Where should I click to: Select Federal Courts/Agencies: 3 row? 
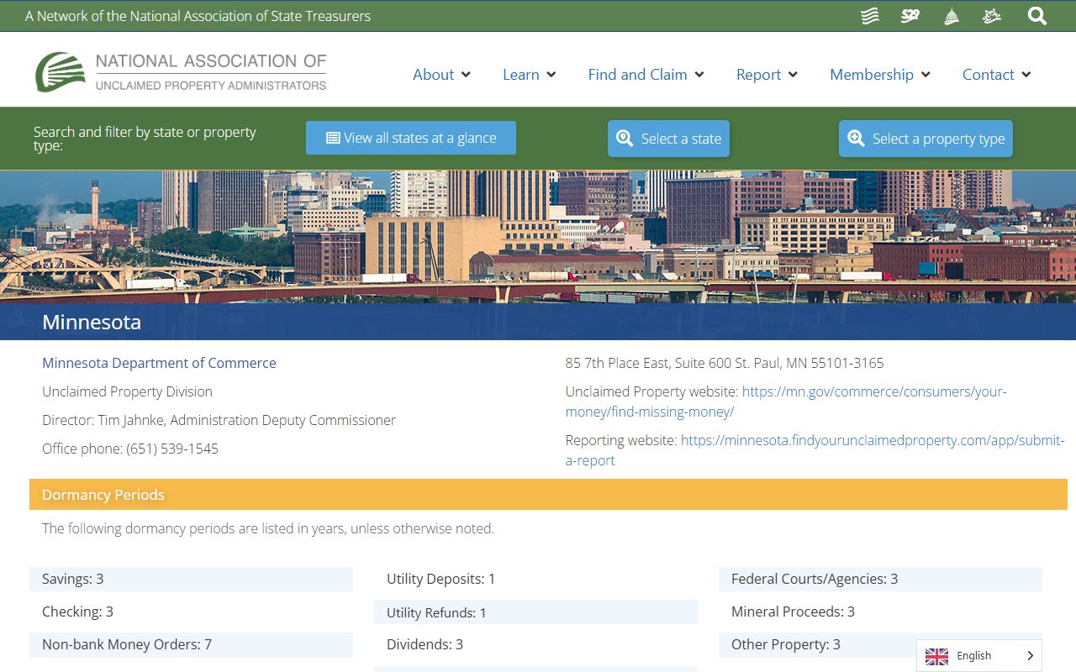[x=880, y=579]
